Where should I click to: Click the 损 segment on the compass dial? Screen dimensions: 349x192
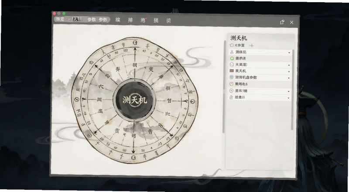[135, 65]
